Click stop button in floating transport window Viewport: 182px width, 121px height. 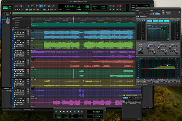(75, 112)
